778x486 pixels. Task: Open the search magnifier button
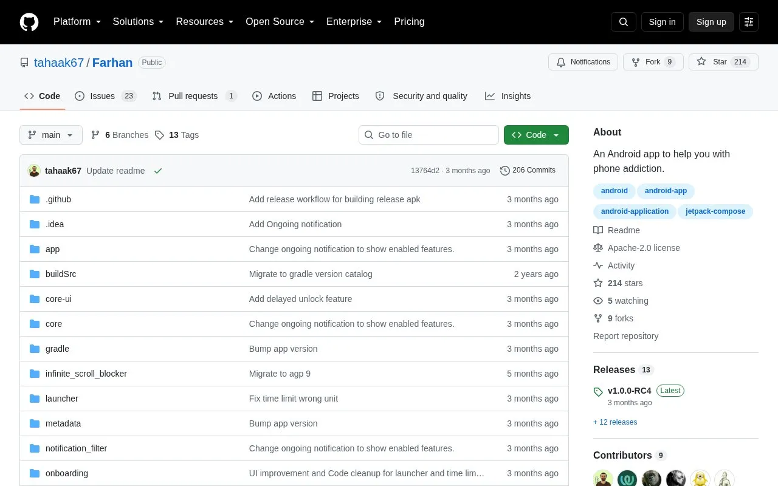[x=624, y=22]
